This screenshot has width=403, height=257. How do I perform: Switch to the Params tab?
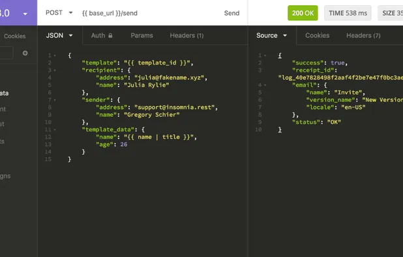click(142, 35)
